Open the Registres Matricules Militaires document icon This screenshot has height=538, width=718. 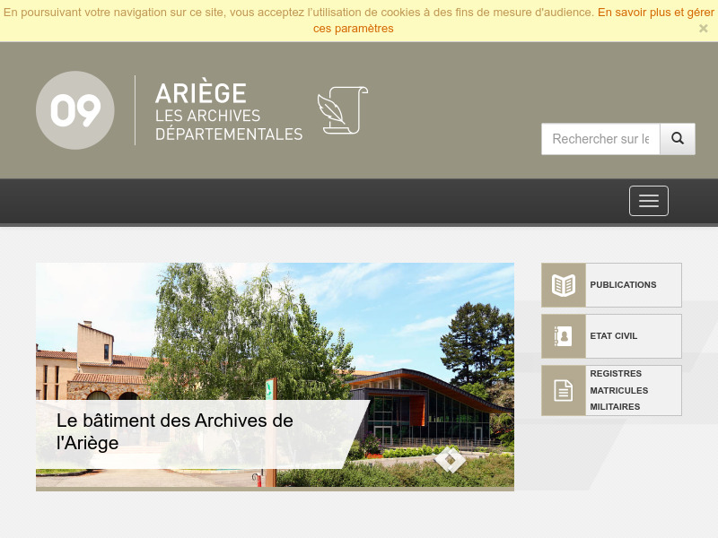(x=564, y=390)
